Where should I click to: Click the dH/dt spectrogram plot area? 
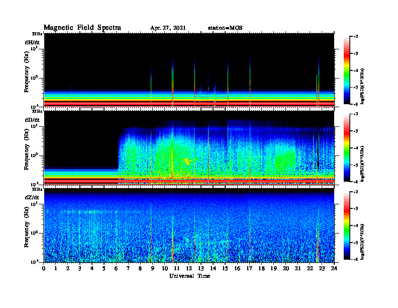click(189, 70)
